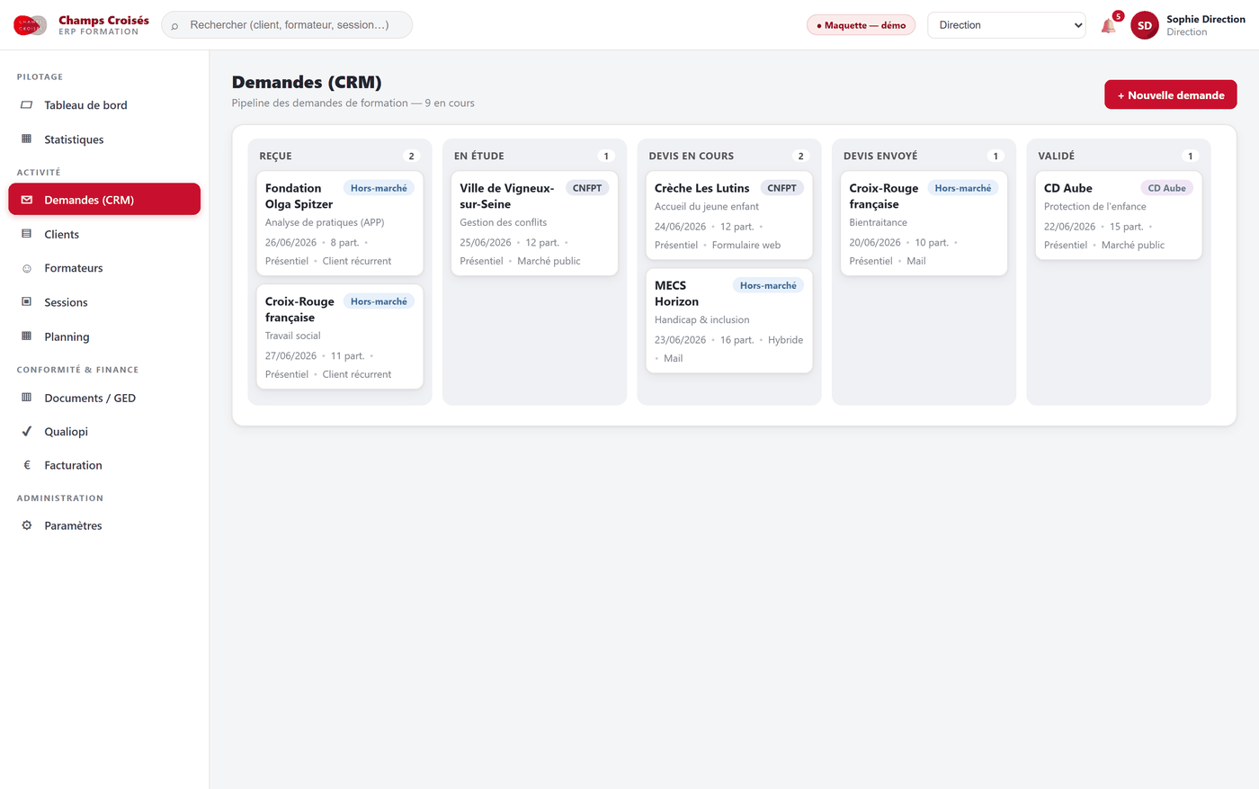Click the DEVIS EN COURS count badge
The width and height of the screenshot is (1259, 789).
coord(801,156)
